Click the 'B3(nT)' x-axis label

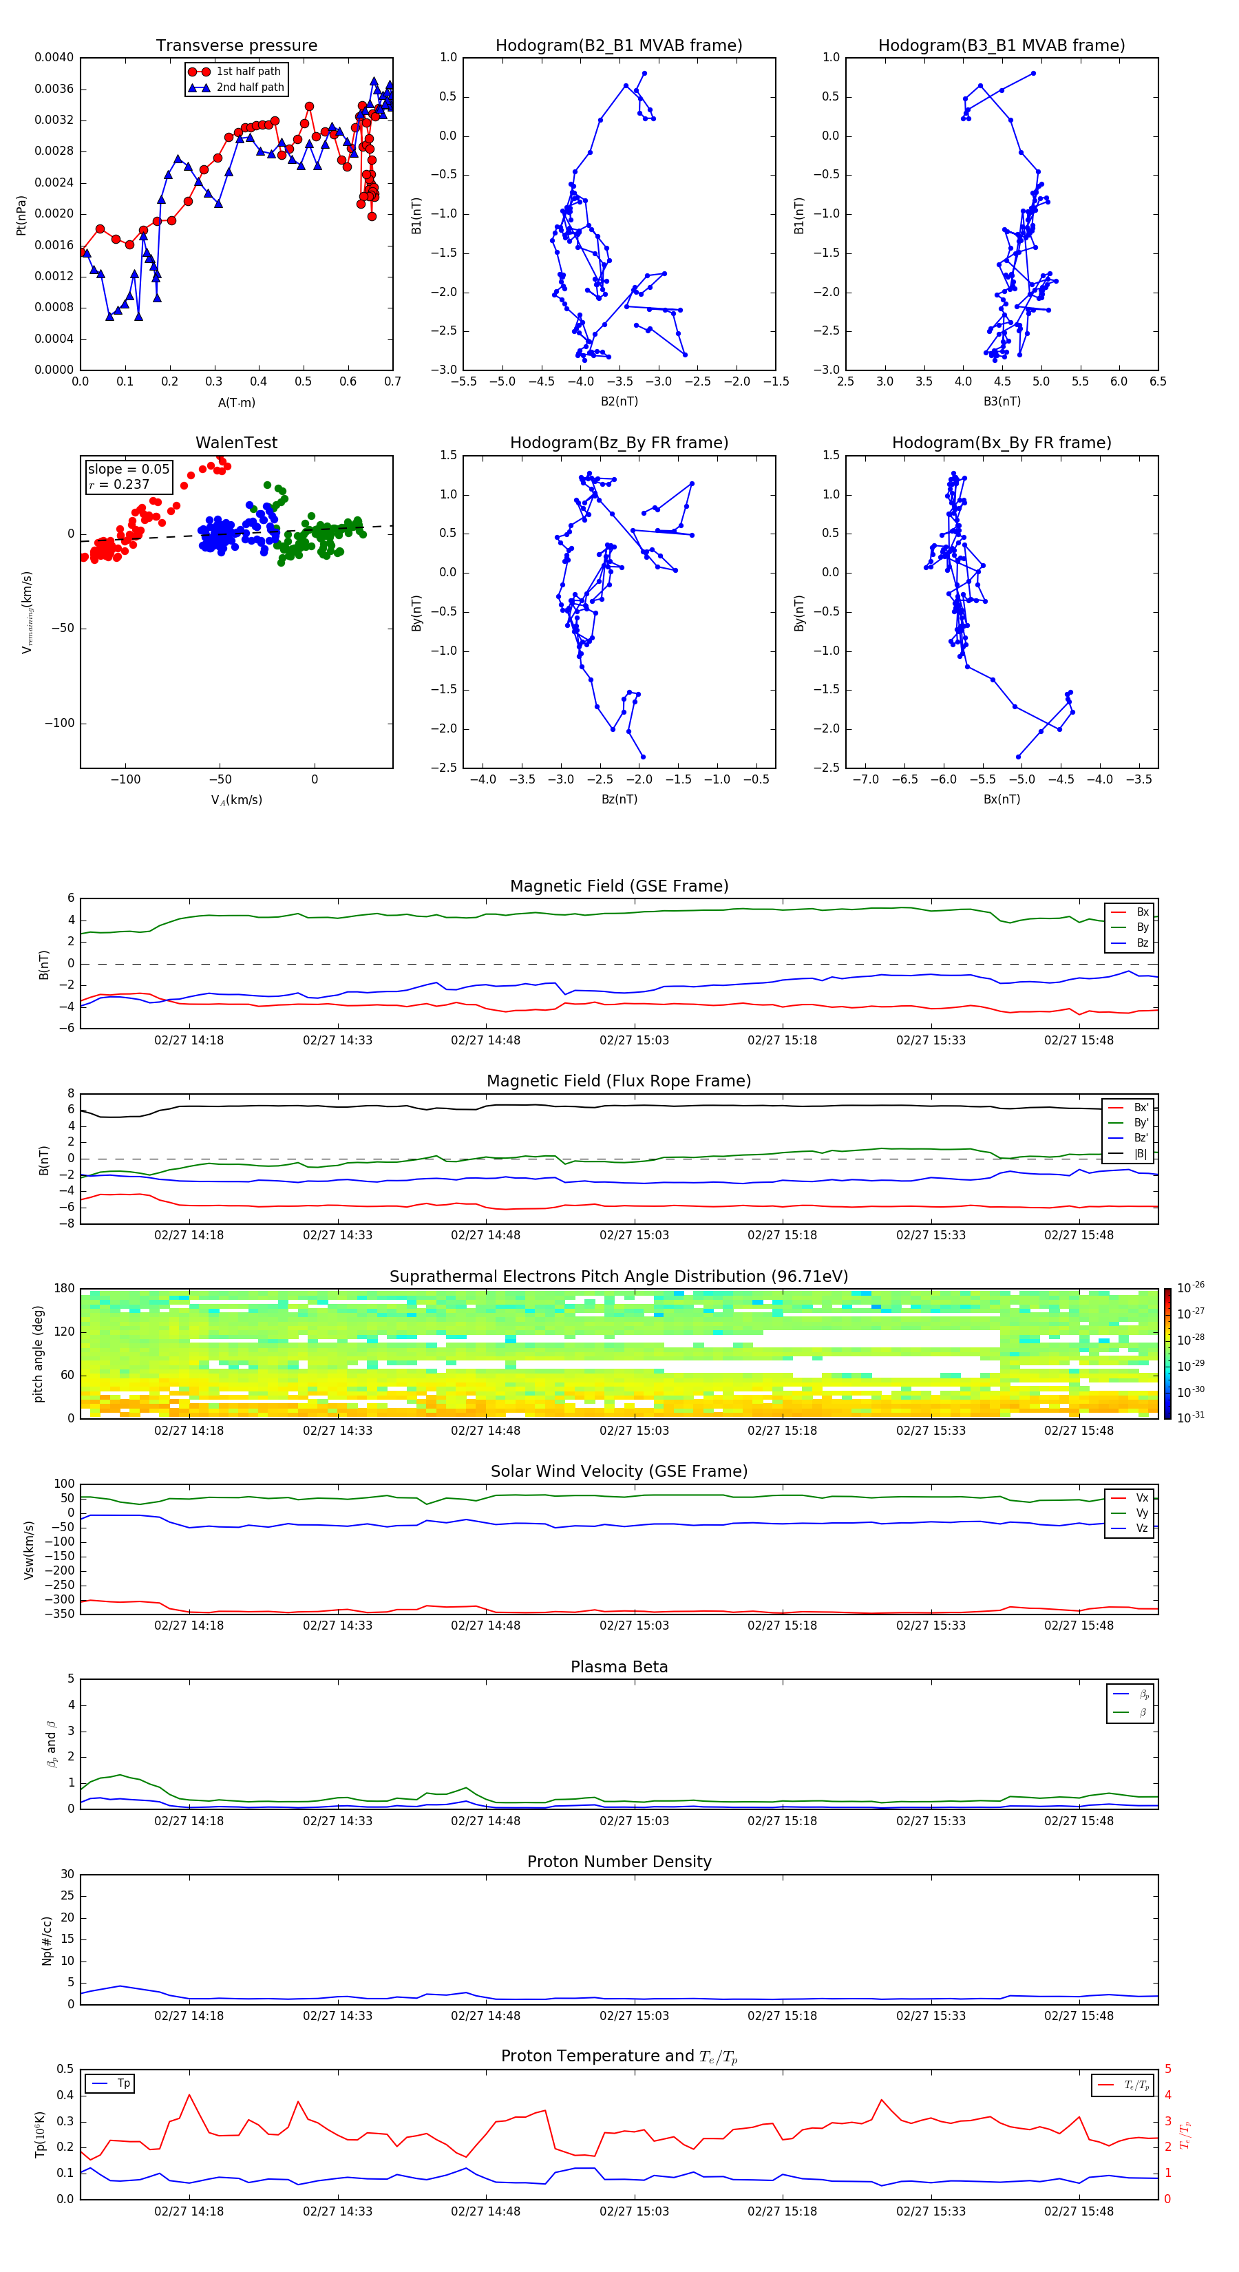1002,401
